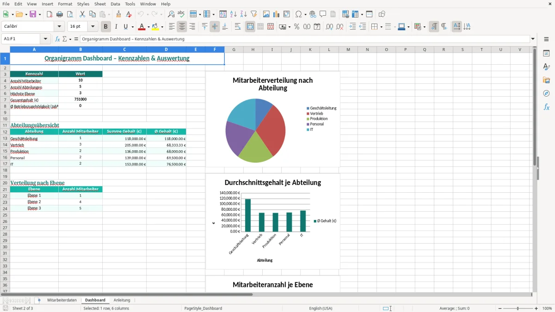Viewport: 555px width, 312px height.
Task: Open the borders dropdown arrow
Action: 381,27
